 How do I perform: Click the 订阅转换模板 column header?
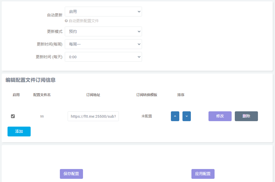tap(147, 95)
